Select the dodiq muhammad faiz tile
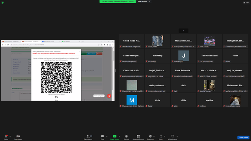Viewport: 251px width, 141px height. coord(158,85)
